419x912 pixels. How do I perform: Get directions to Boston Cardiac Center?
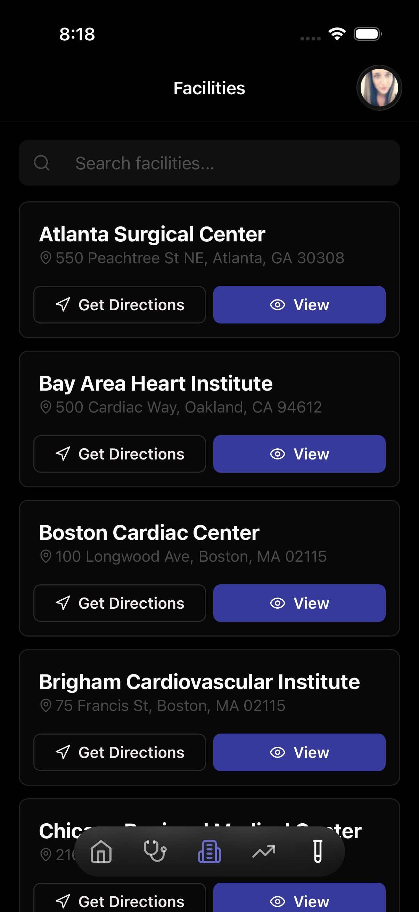[x=120, y=603]
